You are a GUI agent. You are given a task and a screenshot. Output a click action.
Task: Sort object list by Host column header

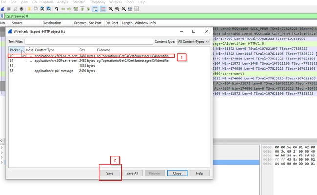[29, 50]
